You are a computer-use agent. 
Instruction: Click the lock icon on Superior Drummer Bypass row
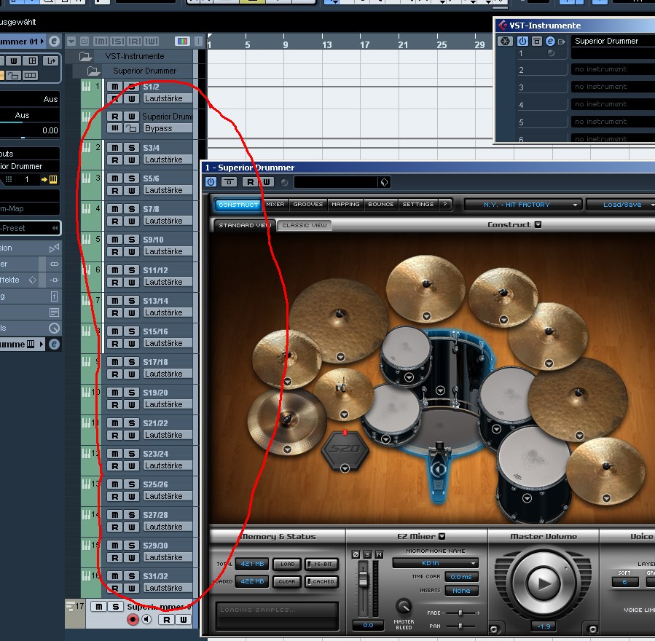tap(132, 128)
